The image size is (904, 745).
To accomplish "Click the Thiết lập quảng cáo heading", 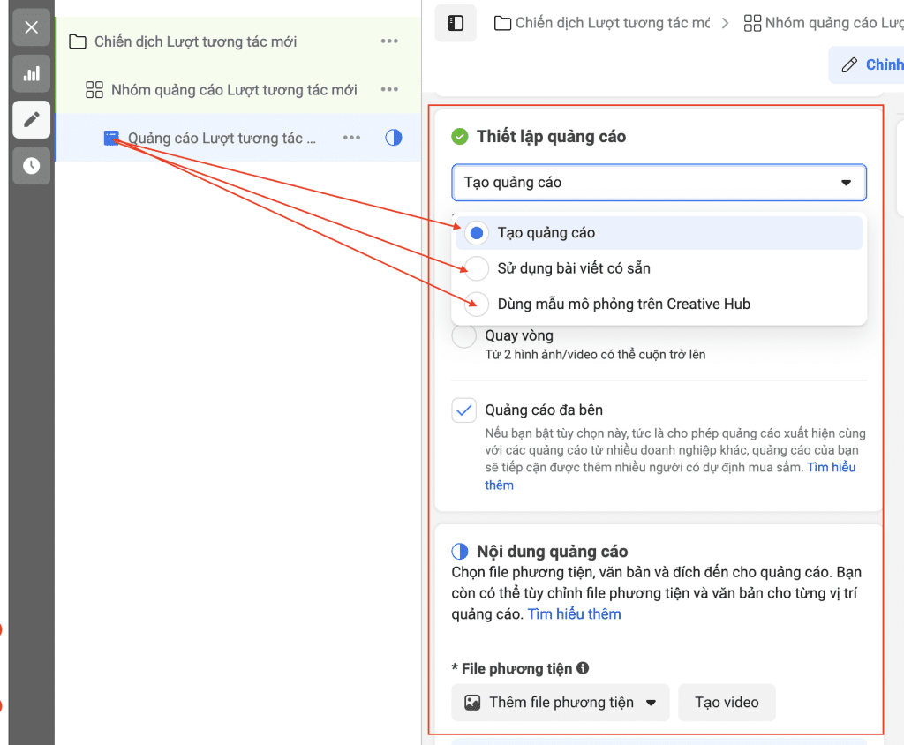I will tap(551, 137).
